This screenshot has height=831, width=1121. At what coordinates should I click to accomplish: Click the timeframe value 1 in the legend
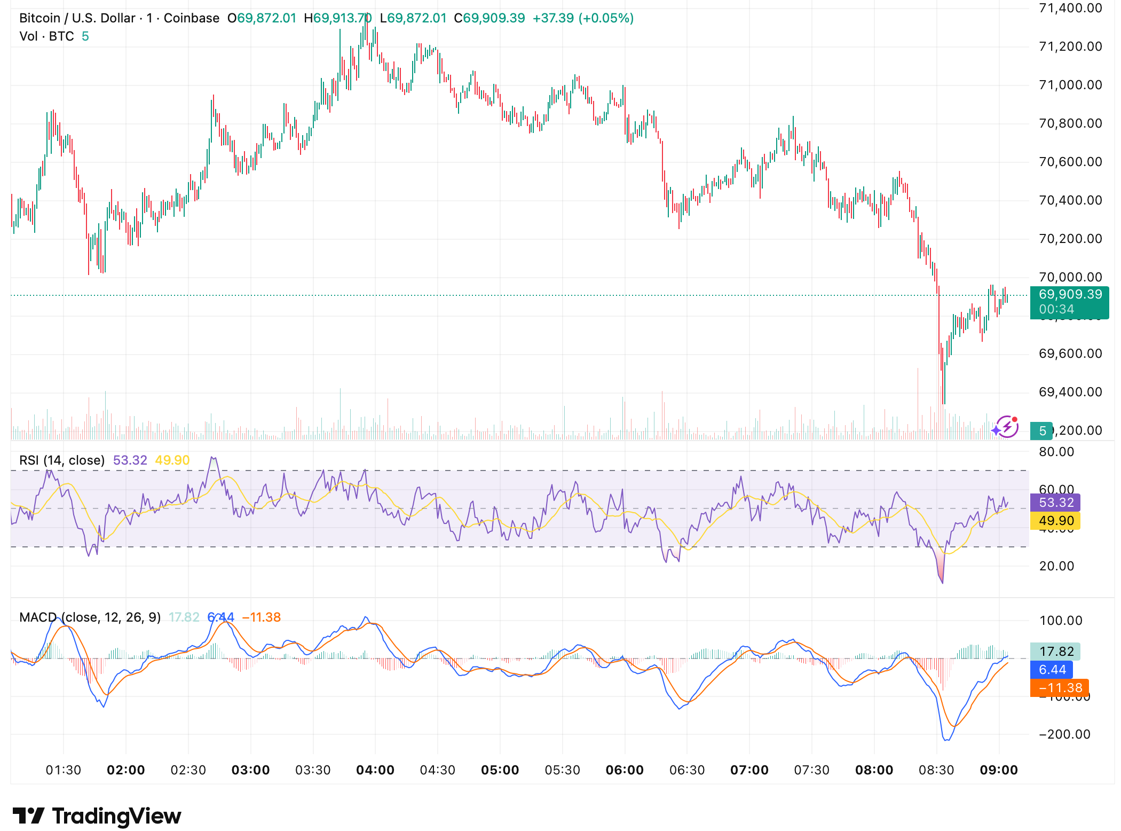point(149,18)
